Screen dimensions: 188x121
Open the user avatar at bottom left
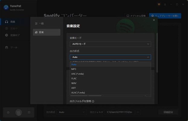pyautogui.click(x=18, y=113)
